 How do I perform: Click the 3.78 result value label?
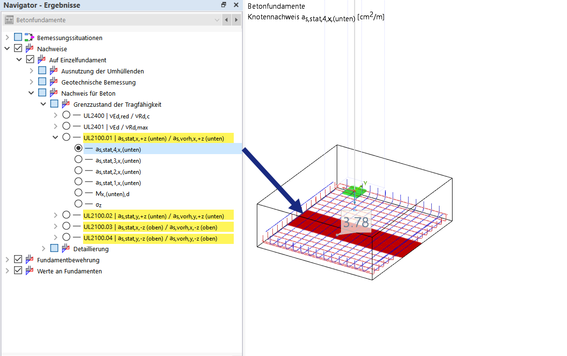pyautogui.click(x=356, y=222)
